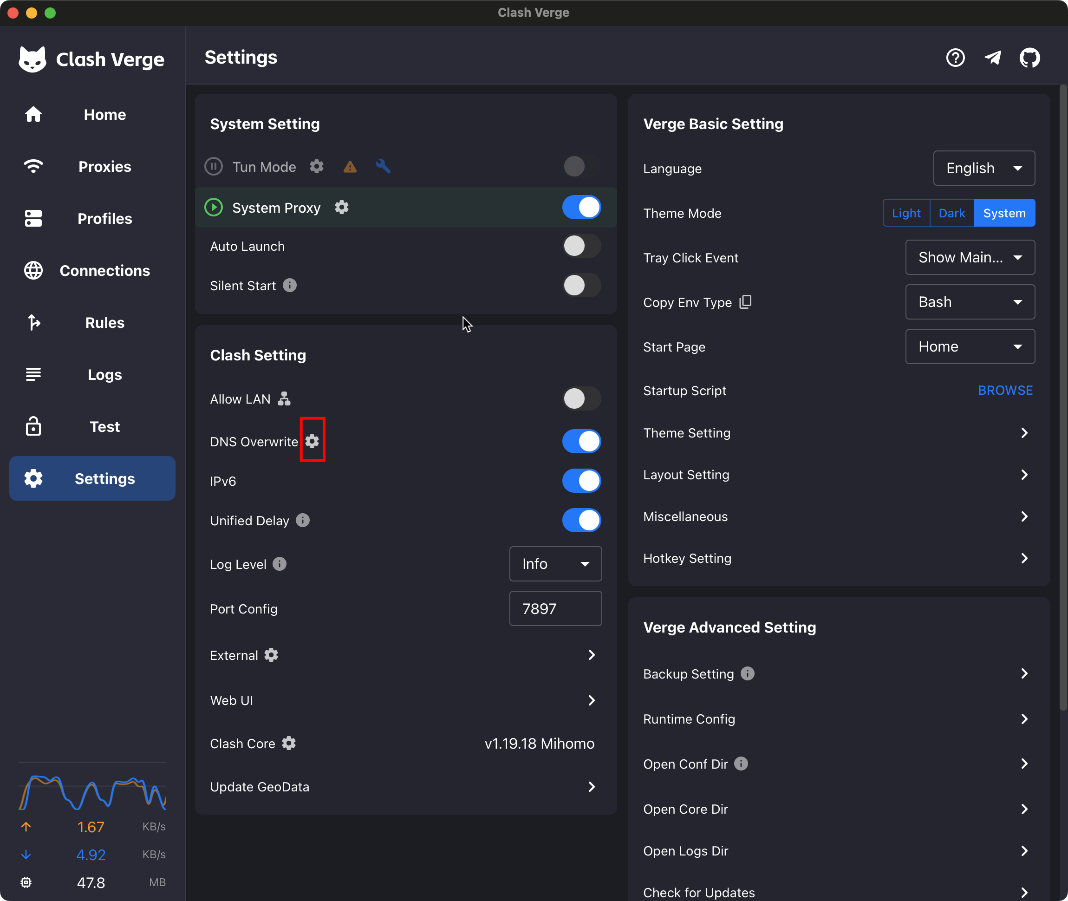Click the Tun Mode warning triangle
1068x901 pixels.
point(350,167)
